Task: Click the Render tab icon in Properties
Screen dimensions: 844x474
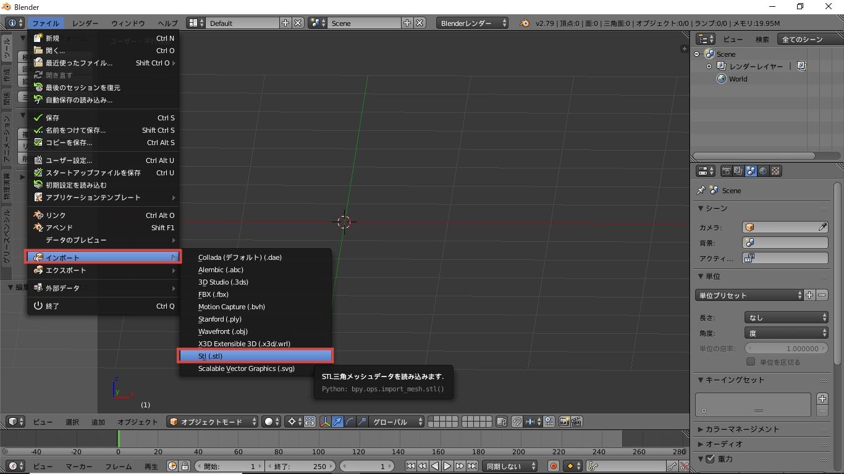Action: coord(727,171)
